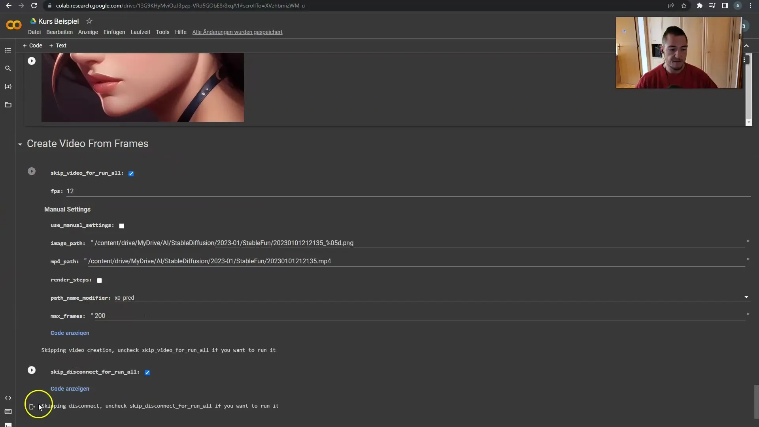Click the search icon in left sidebar
Viewport: 759px width, 427px height.
tap(8, 68)
